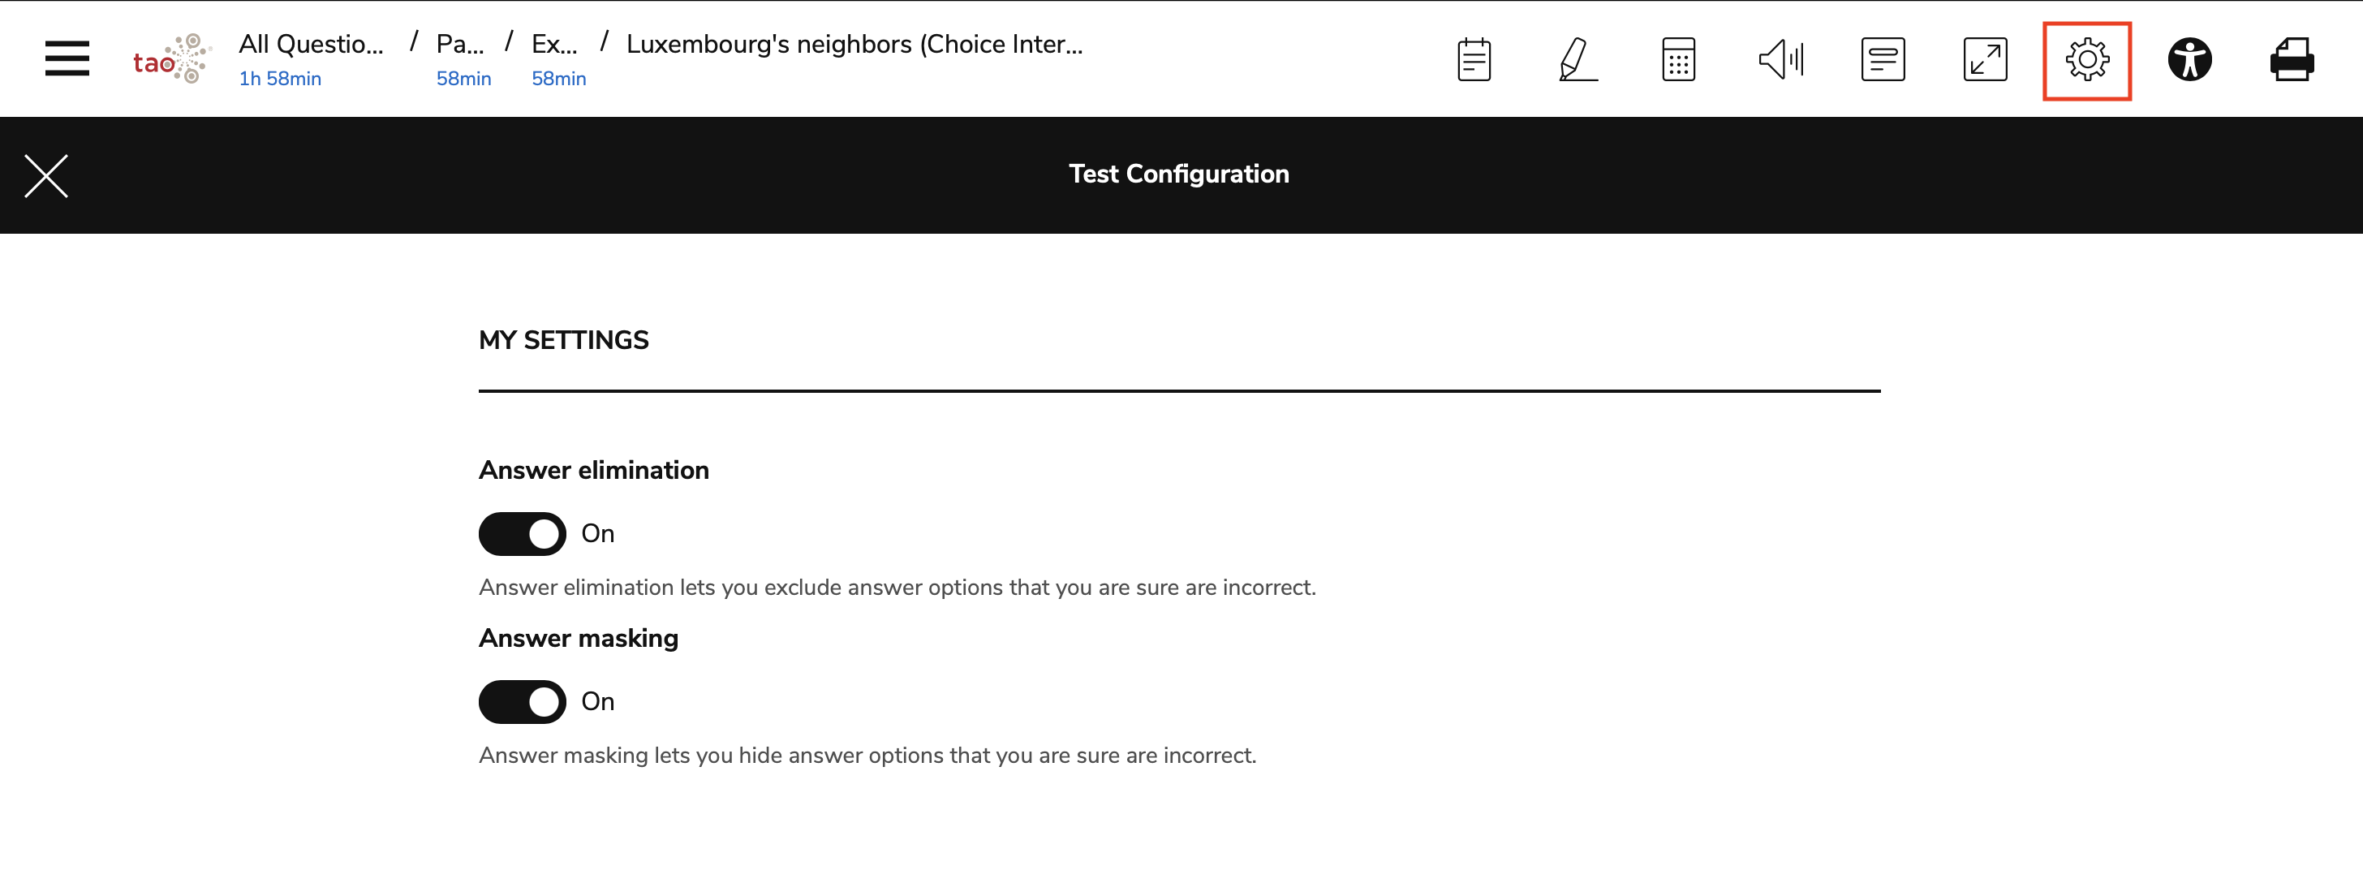2363x896 pixels.
Task: Click the TAO logo
Action: [173, 59]
